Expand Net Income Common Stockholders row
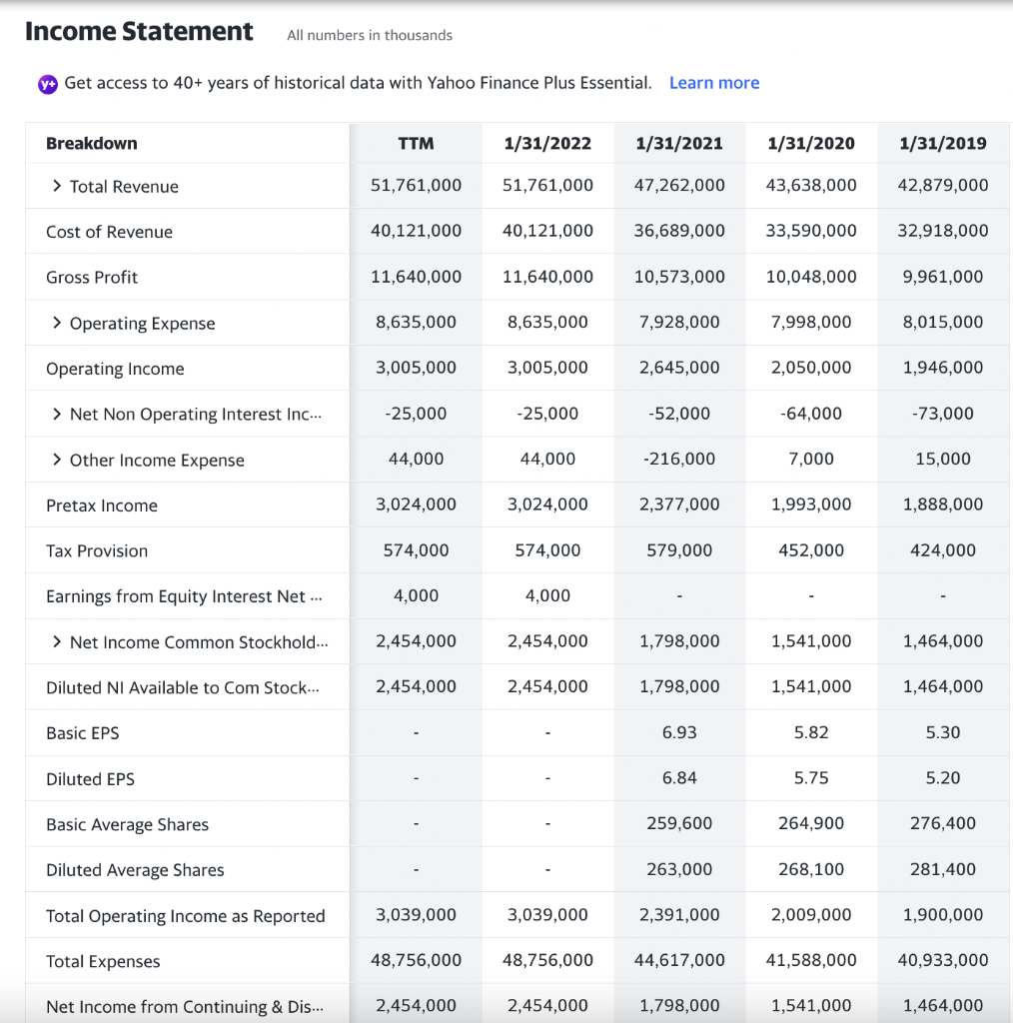1013x1023 pixels. pyautogui.click(x=57, y=642)
